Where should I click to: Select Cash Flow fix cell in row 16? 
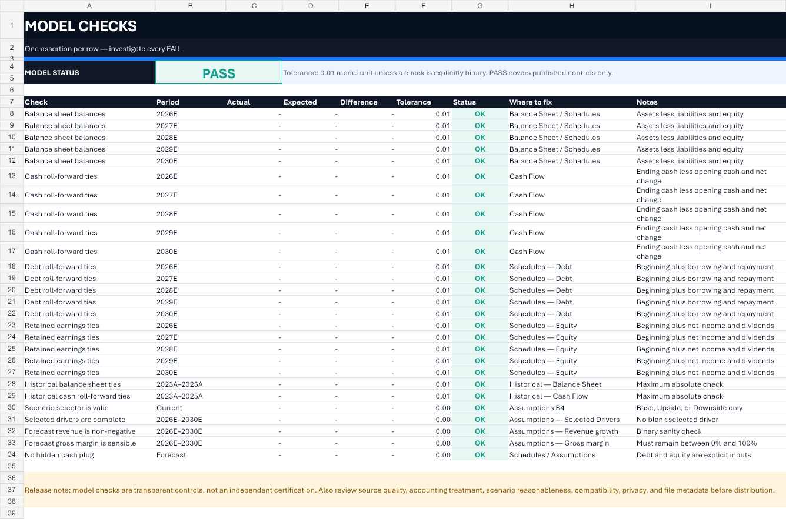572,232
